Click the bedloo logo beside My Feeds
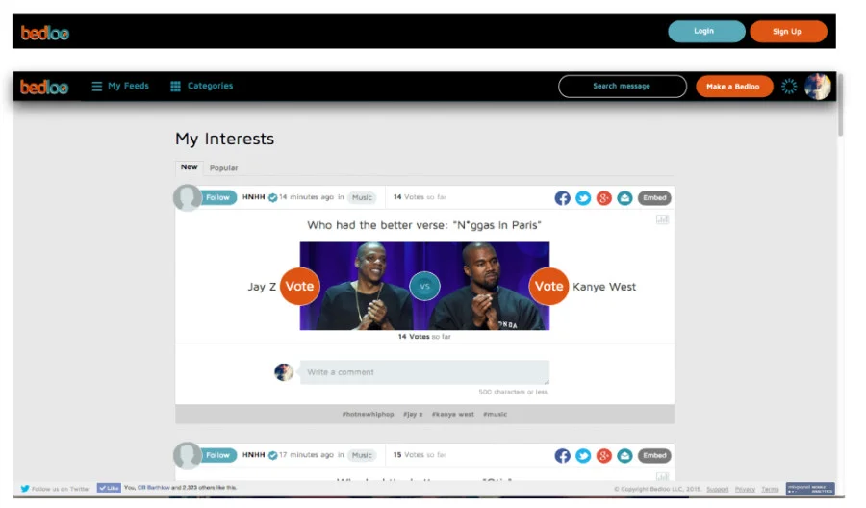This screenshot has width=866, height=508. coord(44,87)
